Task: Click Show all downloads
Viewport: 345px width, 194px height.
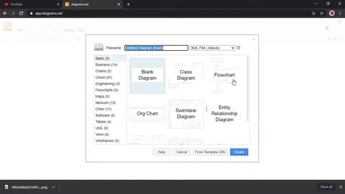Action: tap(326, 187)
